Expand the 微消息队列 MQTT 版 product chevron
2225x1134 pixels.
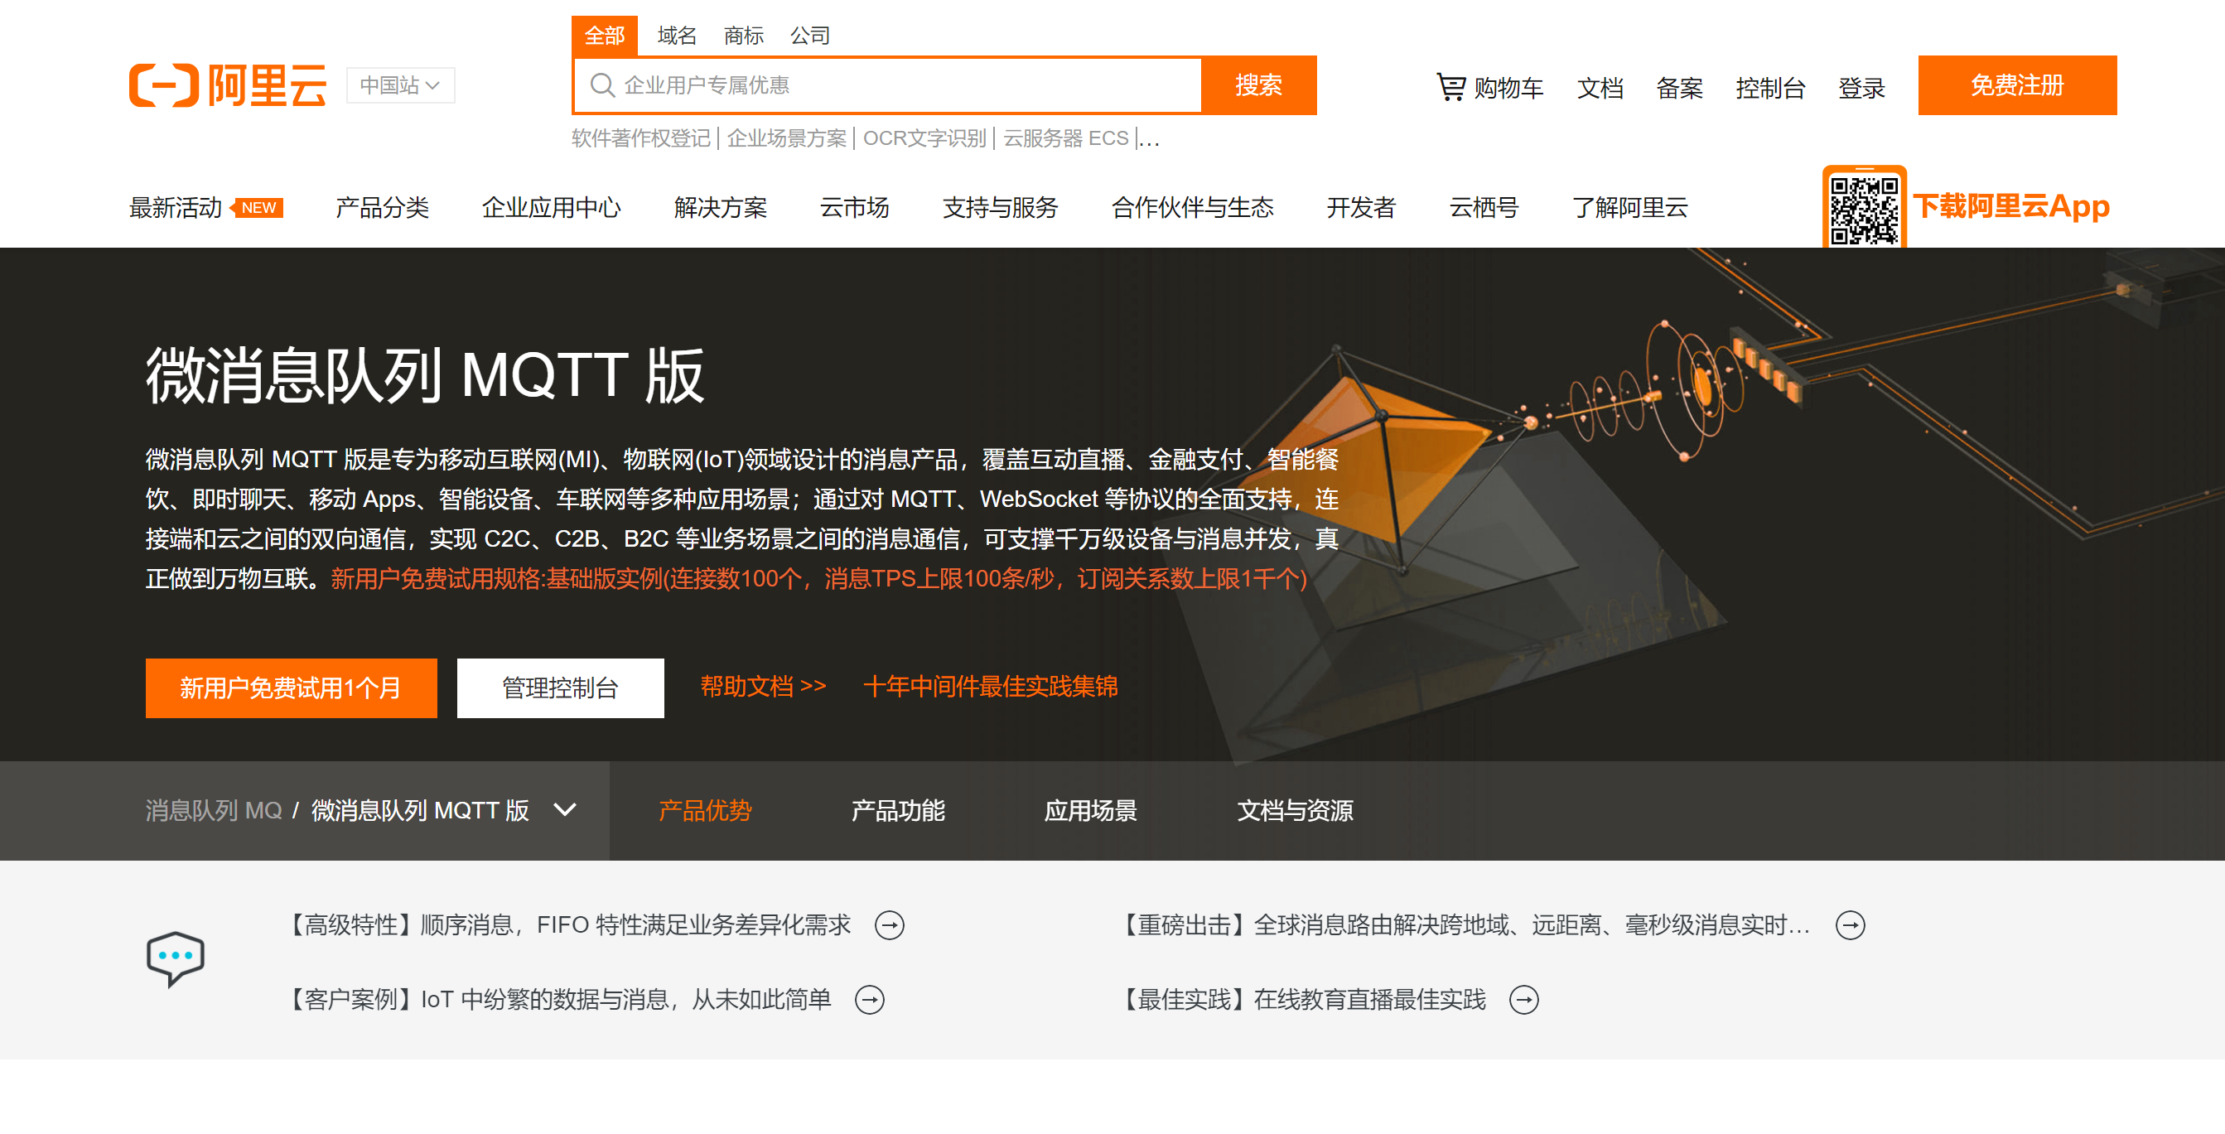pyautogui.click(x=565, y=809)
